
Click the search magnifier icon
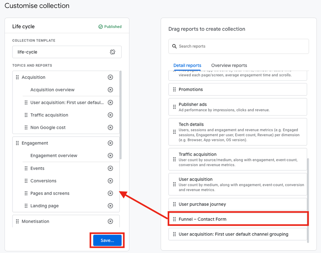click(x=175, y=46)
